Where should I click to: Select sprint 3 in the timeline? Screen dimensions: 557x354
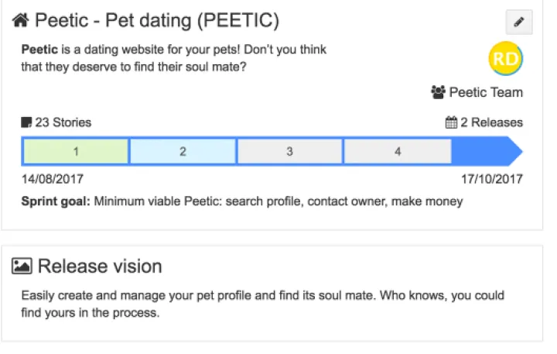[x=289, y=151]
